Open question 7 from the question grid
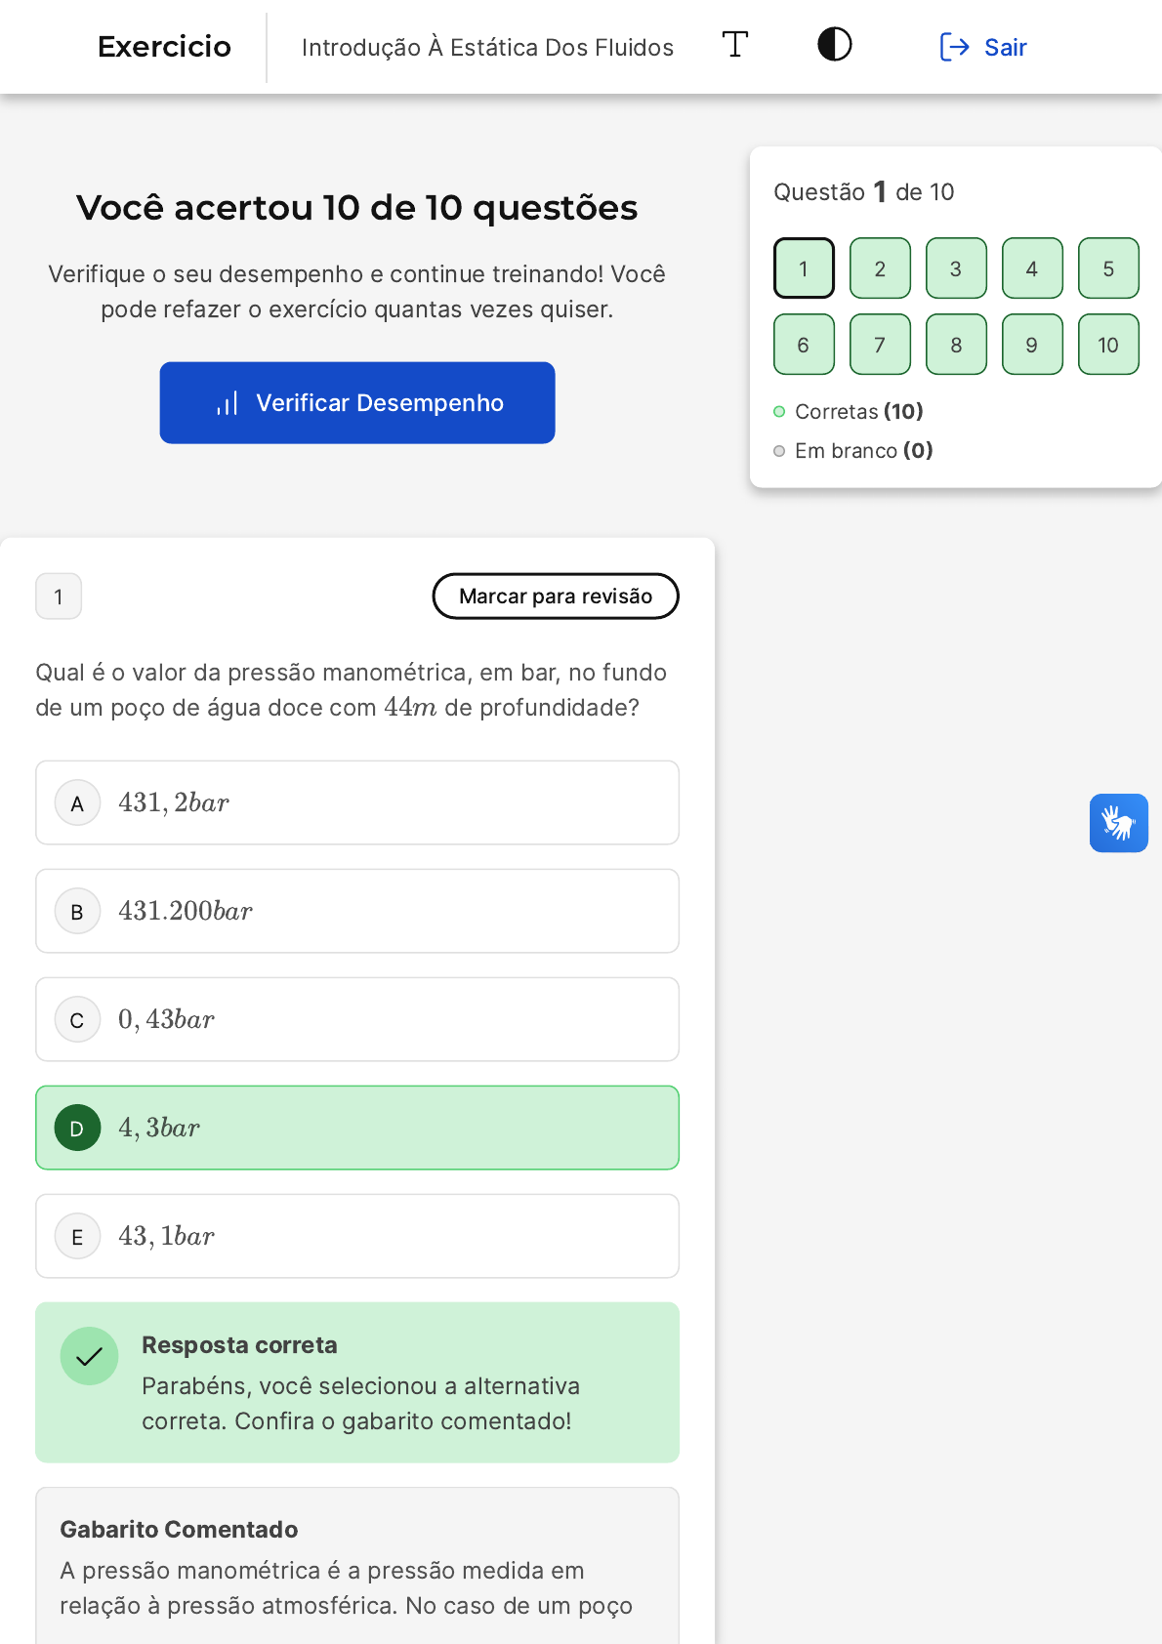The image size is (1162, 1644). [x=880, y=345]
